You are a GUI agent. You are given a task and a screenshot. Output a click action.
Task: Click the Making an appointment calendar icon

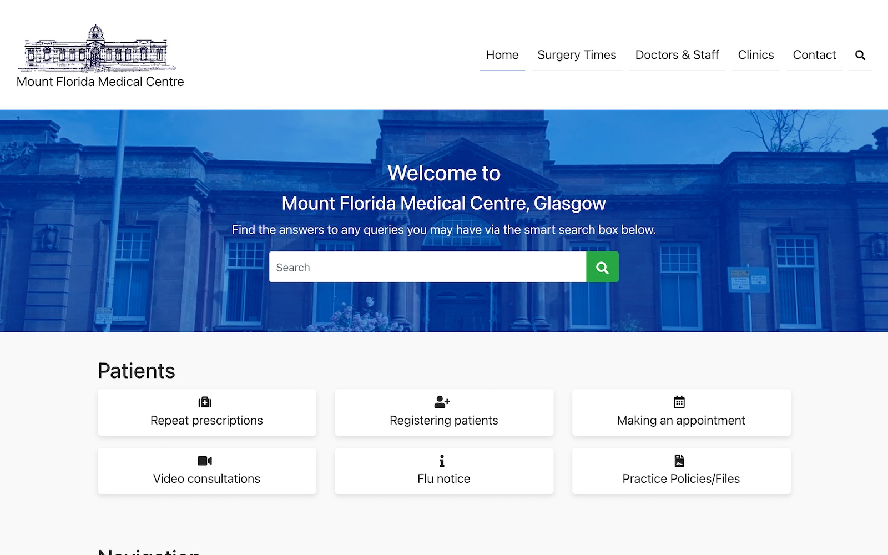pos(679,402)
